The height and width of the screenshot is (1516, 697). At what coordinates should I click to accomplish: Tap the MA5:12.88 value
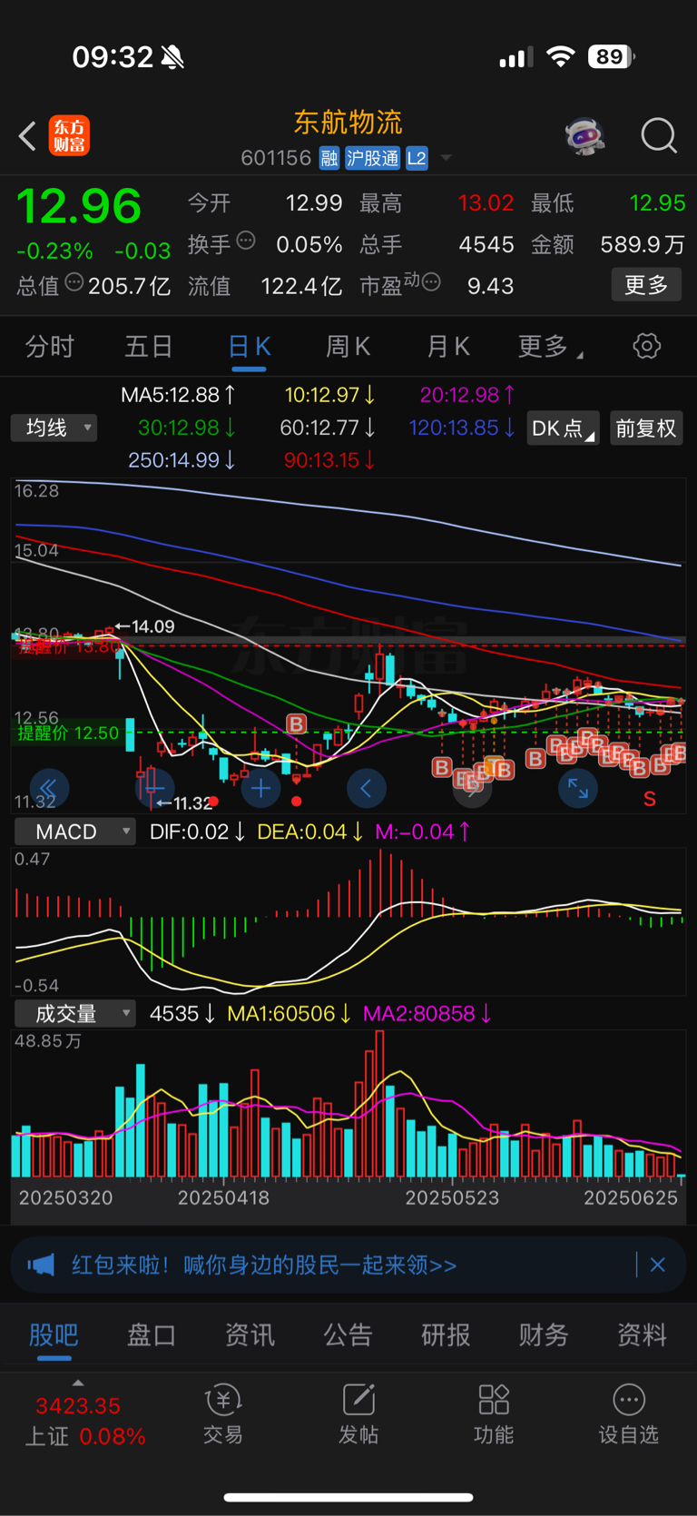pyautogui.click(x=179, y=395)
